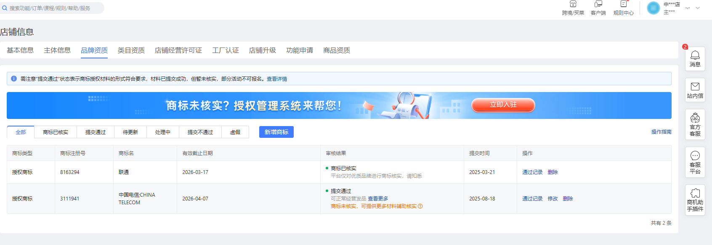Open 通过记录 for 联通 trademark

(532, 172)
